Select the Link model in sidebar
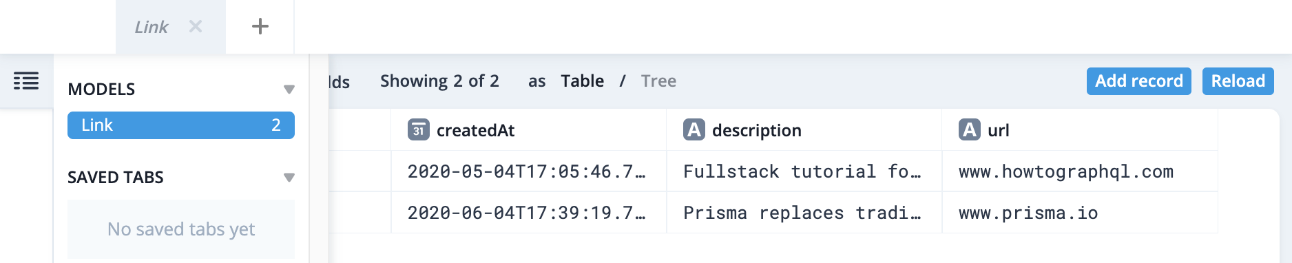 (x=181, y=125)
